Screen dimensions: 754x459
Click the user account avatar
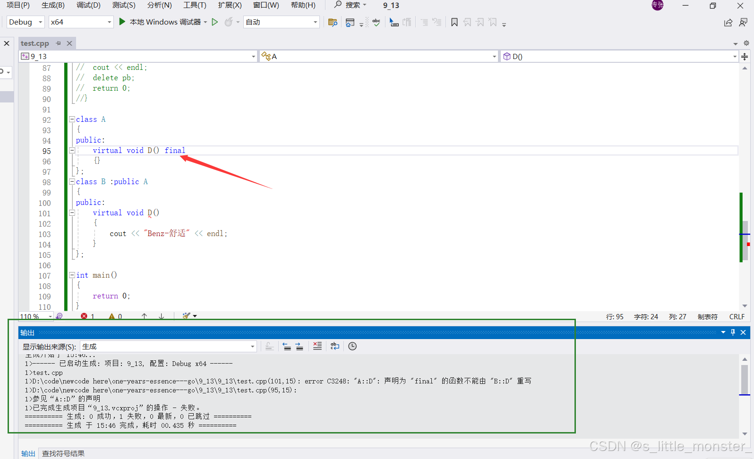click(658, 5)
